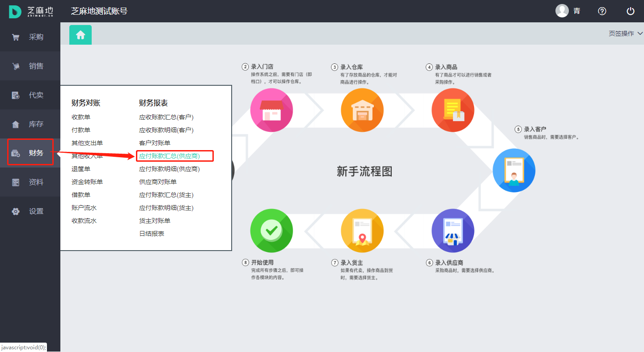Expand the 页签操作 dropdown

pyautogui.click(x=625, y=34)
